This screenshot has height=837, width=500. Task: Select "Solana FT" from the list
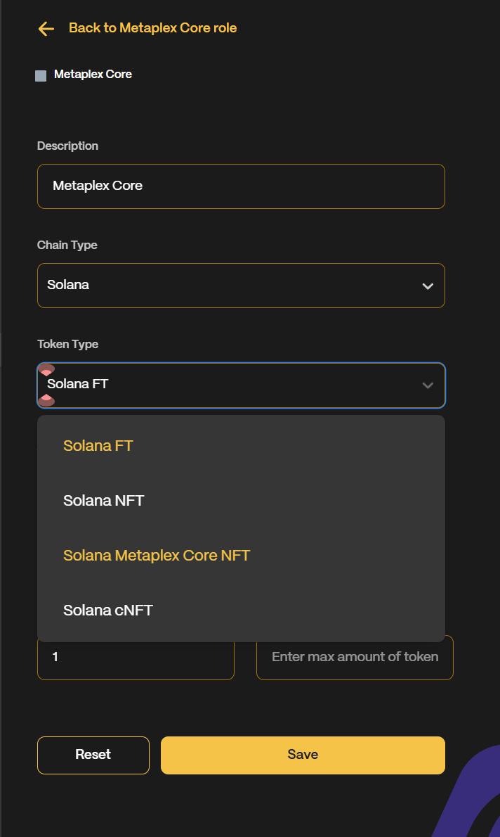tap(98, 445)
